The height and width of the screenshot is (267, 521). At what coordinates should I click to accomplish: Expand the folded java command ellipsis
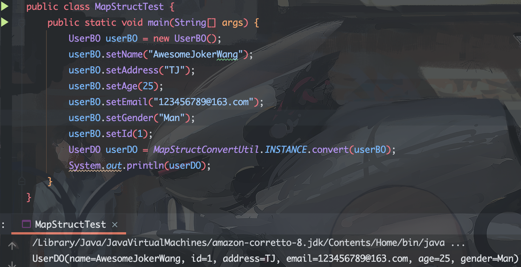[x=458, y=243]
